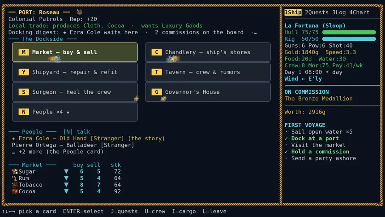This screenshot has width=385, height=217.
Task: Open the Tavern crew & rumors card
Action: pos(208,72)
